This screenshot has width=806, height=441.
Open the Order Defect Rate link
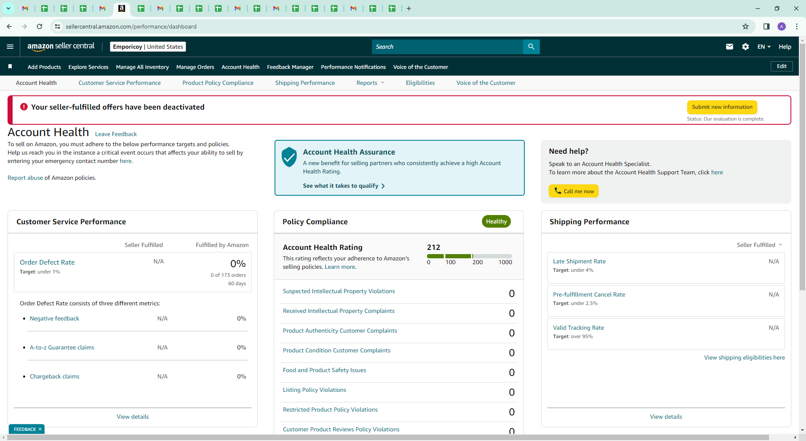(x=47, y=262)
